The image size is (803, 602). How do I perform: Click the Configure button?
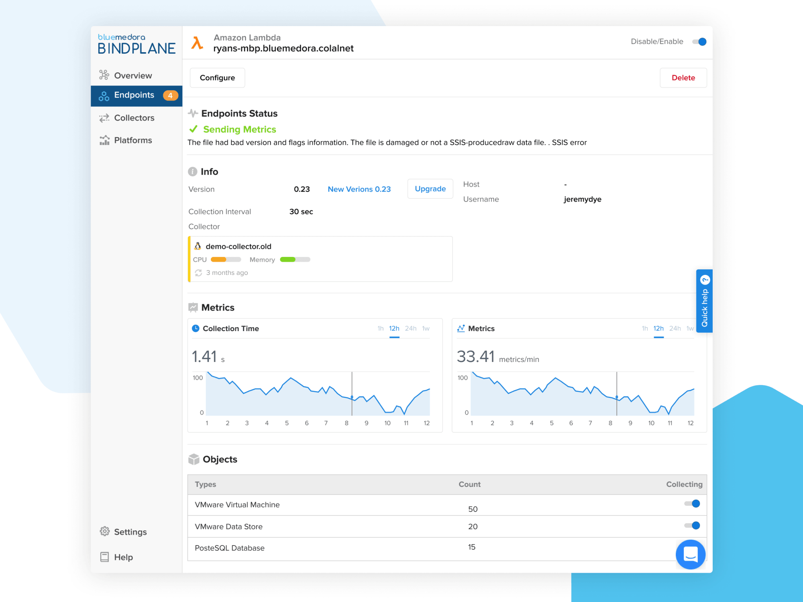217,78
